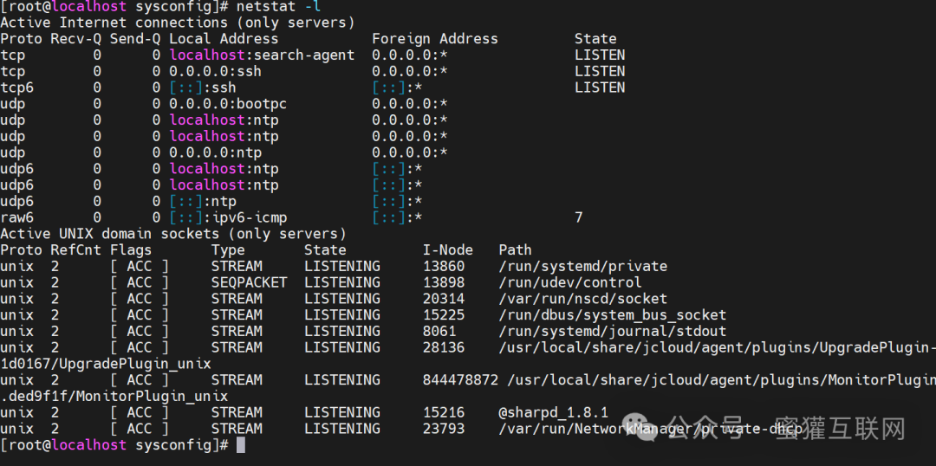The image size is (936, 466).
Task: Select I-Node value 28136
Action: [x=444, y=347]
